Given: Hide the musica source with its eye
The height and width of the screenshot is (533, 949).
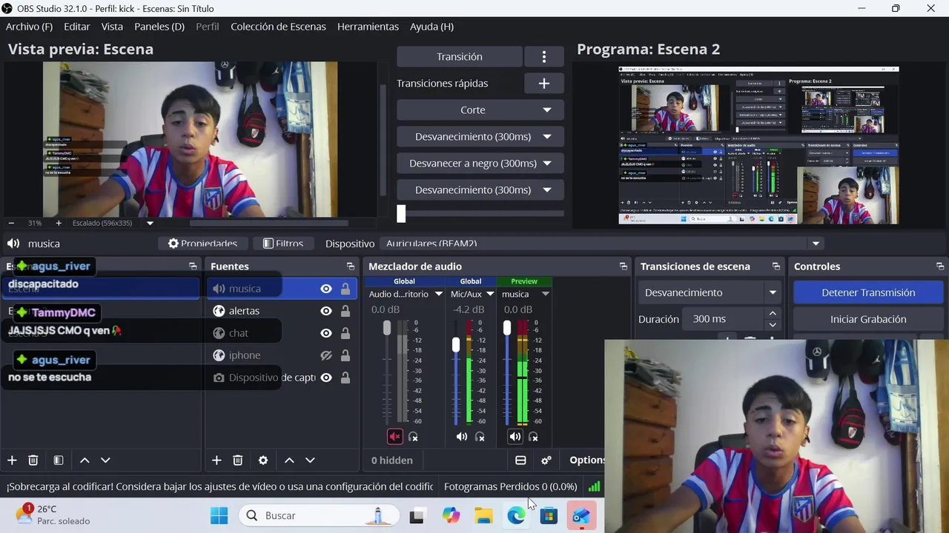Looking at the screenshot, I should pyautogui.click(x=326, y=289).
